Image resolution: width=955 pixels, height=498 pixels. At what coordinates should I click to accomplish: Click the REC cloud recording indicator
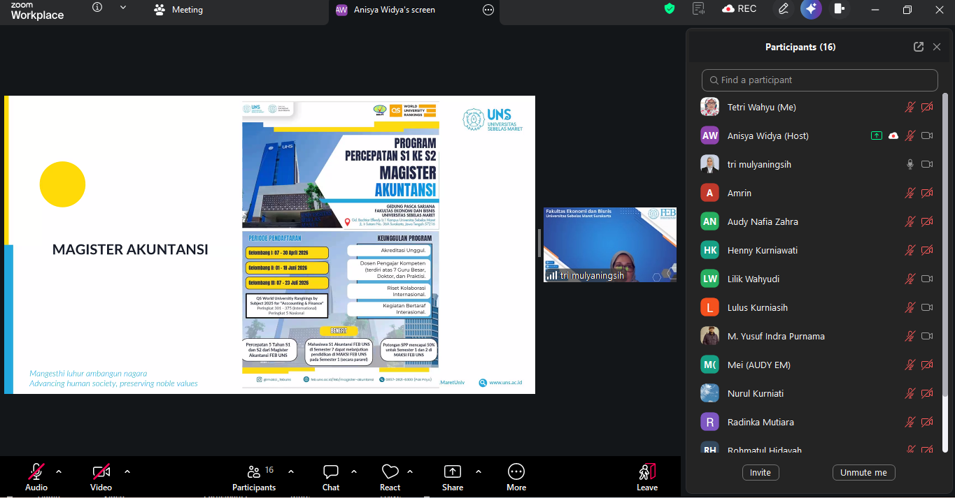click(x=740, y=9)
